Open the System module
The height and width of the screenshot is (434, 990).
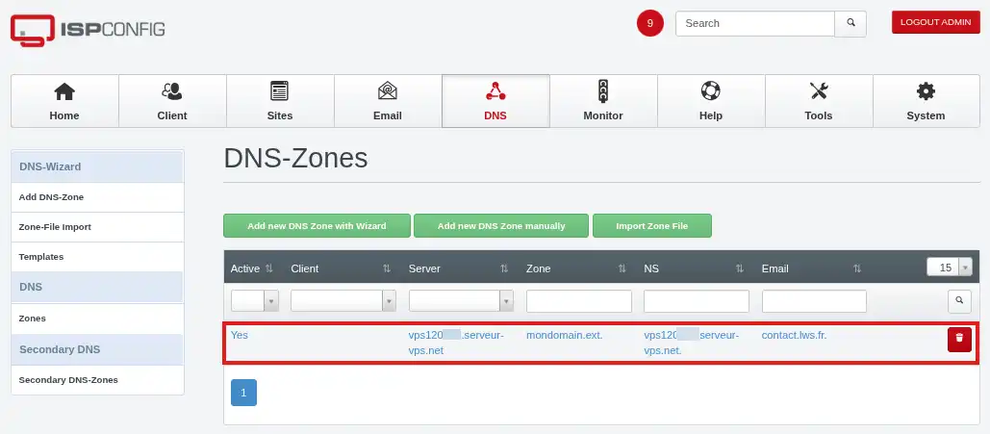[x=927, y=101]
